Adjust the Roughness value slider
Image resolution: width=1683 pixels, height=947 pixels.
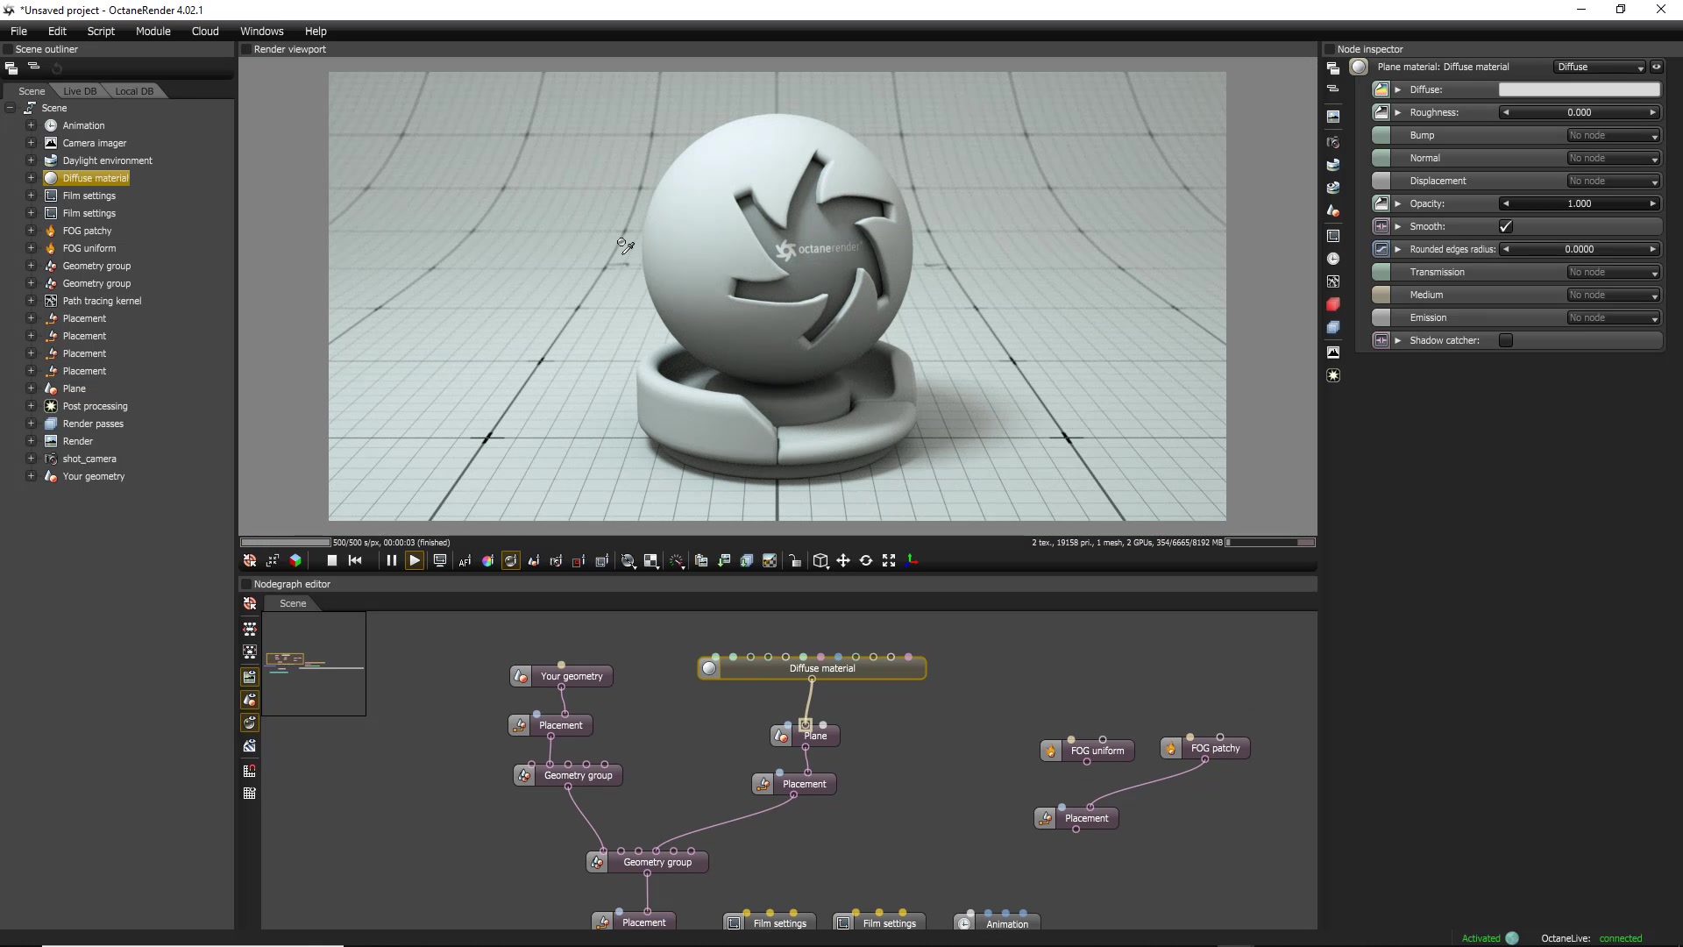[x=1580, y=112]
